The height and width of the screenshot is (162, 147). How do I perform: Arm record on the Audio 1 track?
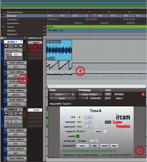[x=6, y=46]
